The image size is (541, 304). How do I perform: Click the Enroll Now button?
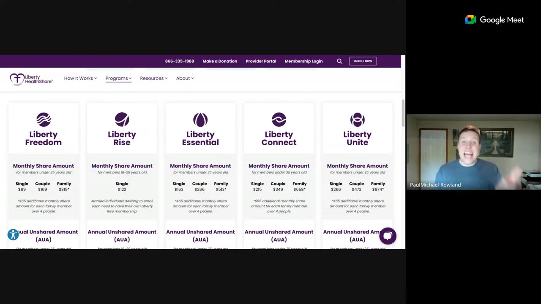pos(363,61)
